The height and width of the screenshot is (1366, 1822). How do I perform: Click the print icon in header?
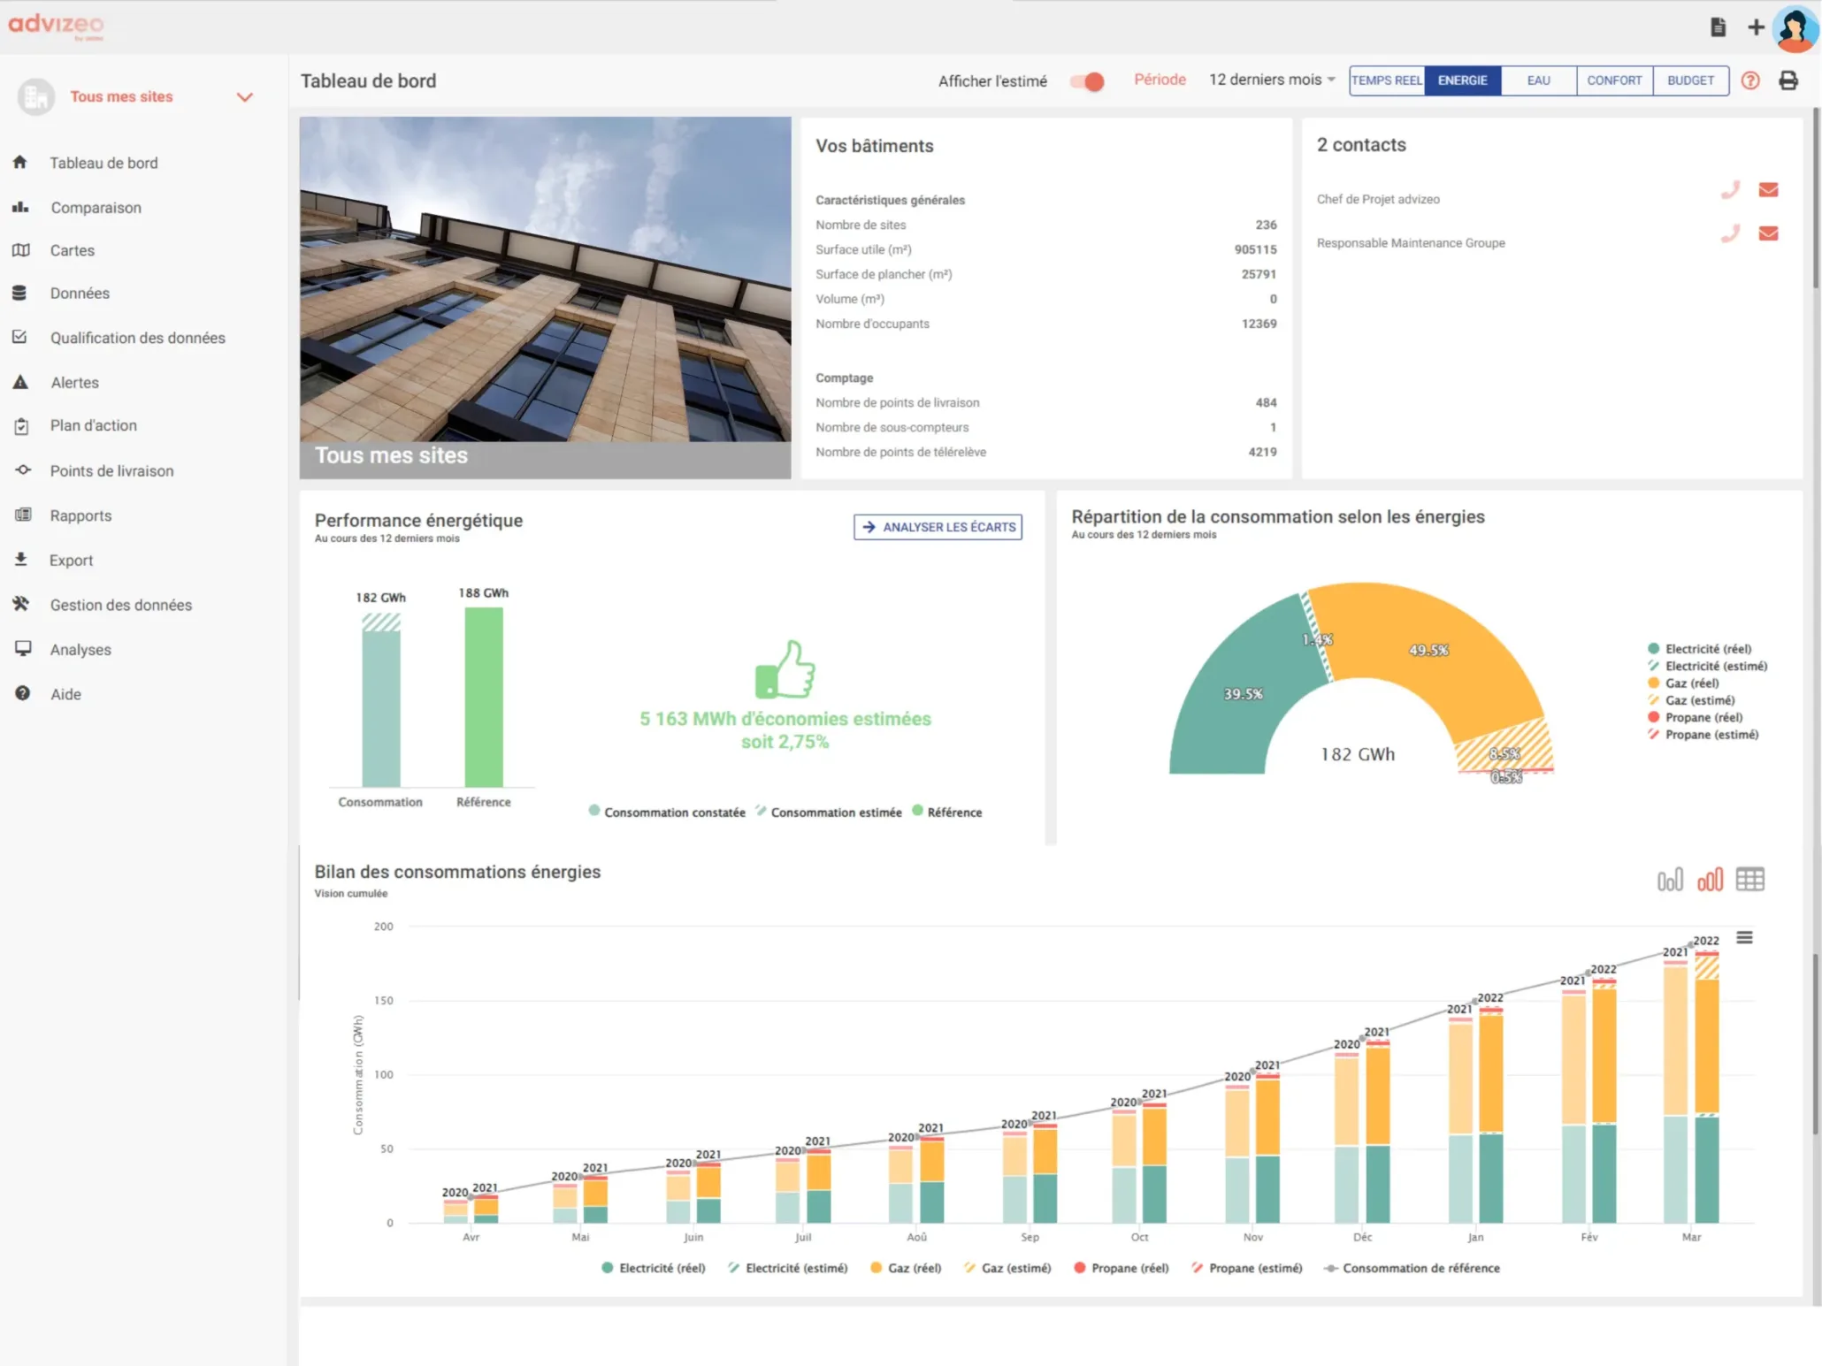[1788, 80]
